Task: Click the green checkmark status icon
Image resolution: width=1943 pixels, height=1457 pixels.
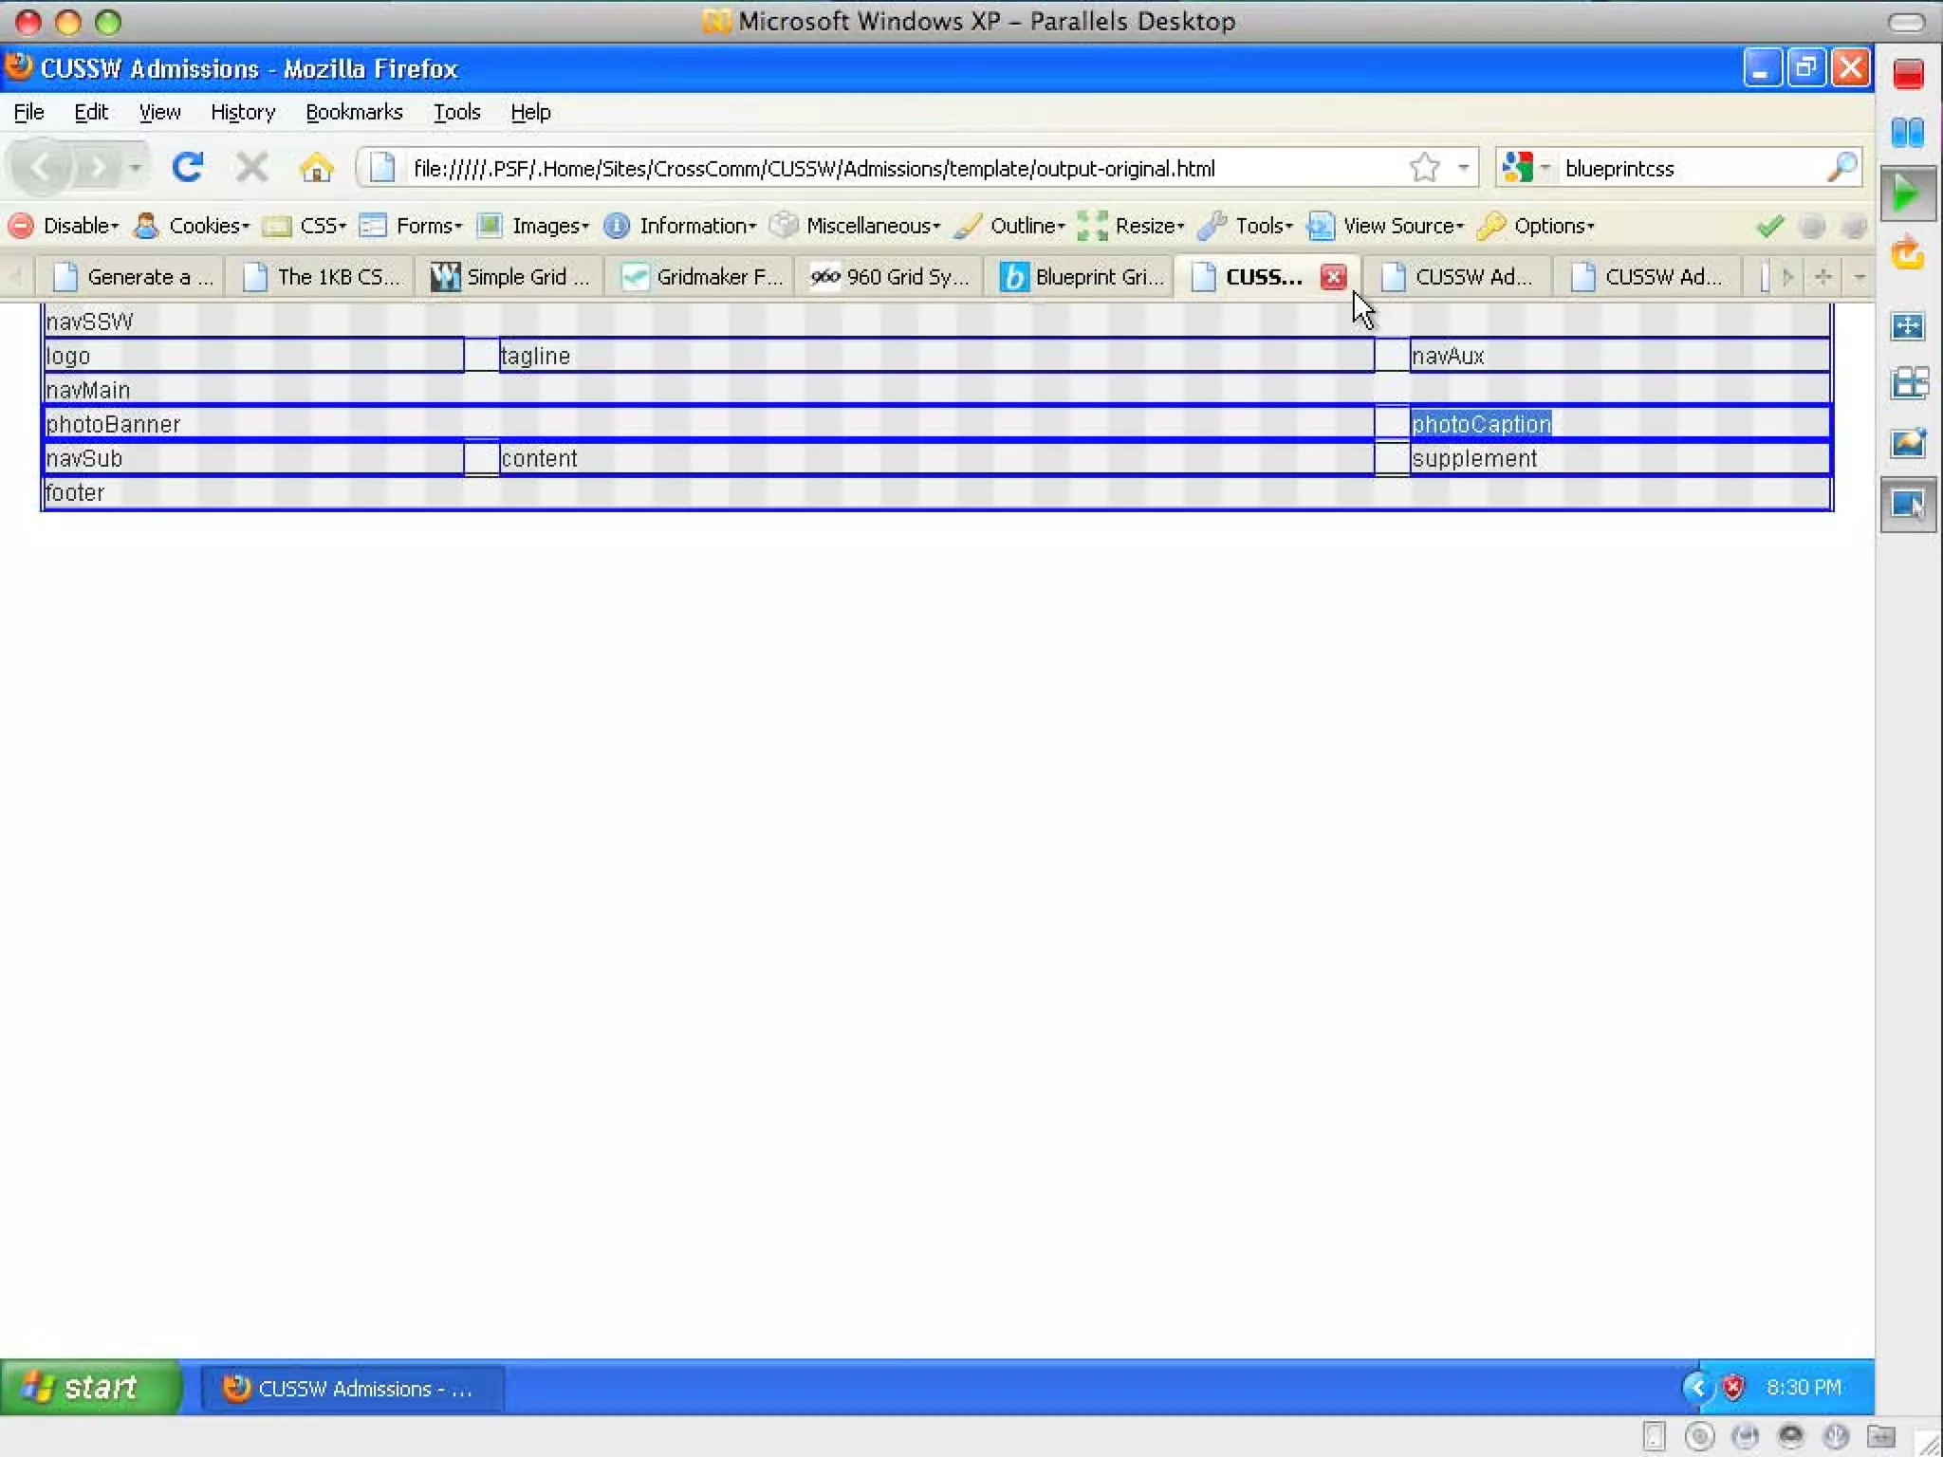Action: click(1769, 226)
